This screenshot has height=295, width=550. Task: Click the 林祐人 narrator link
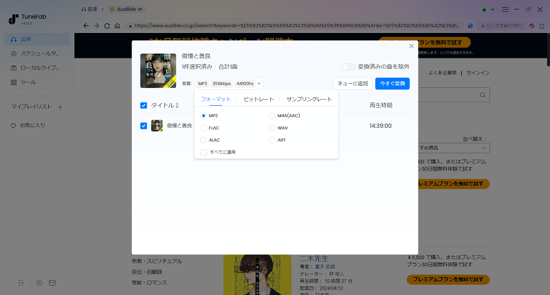[336, 274]
